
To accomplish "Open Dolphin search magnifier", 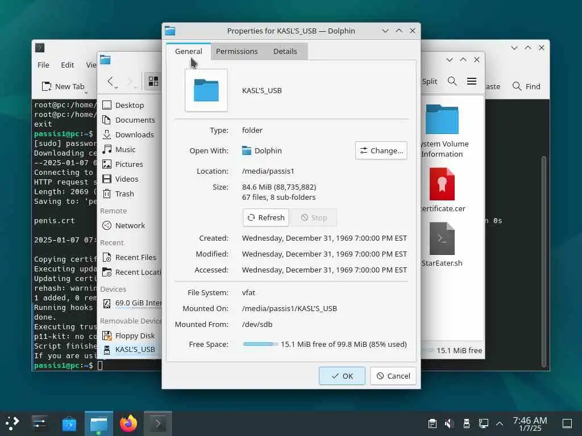I will (x=452, y=81).
